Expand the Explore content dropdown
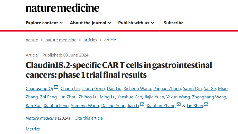Viewport: 238px width, 134px height. (44, 23)
